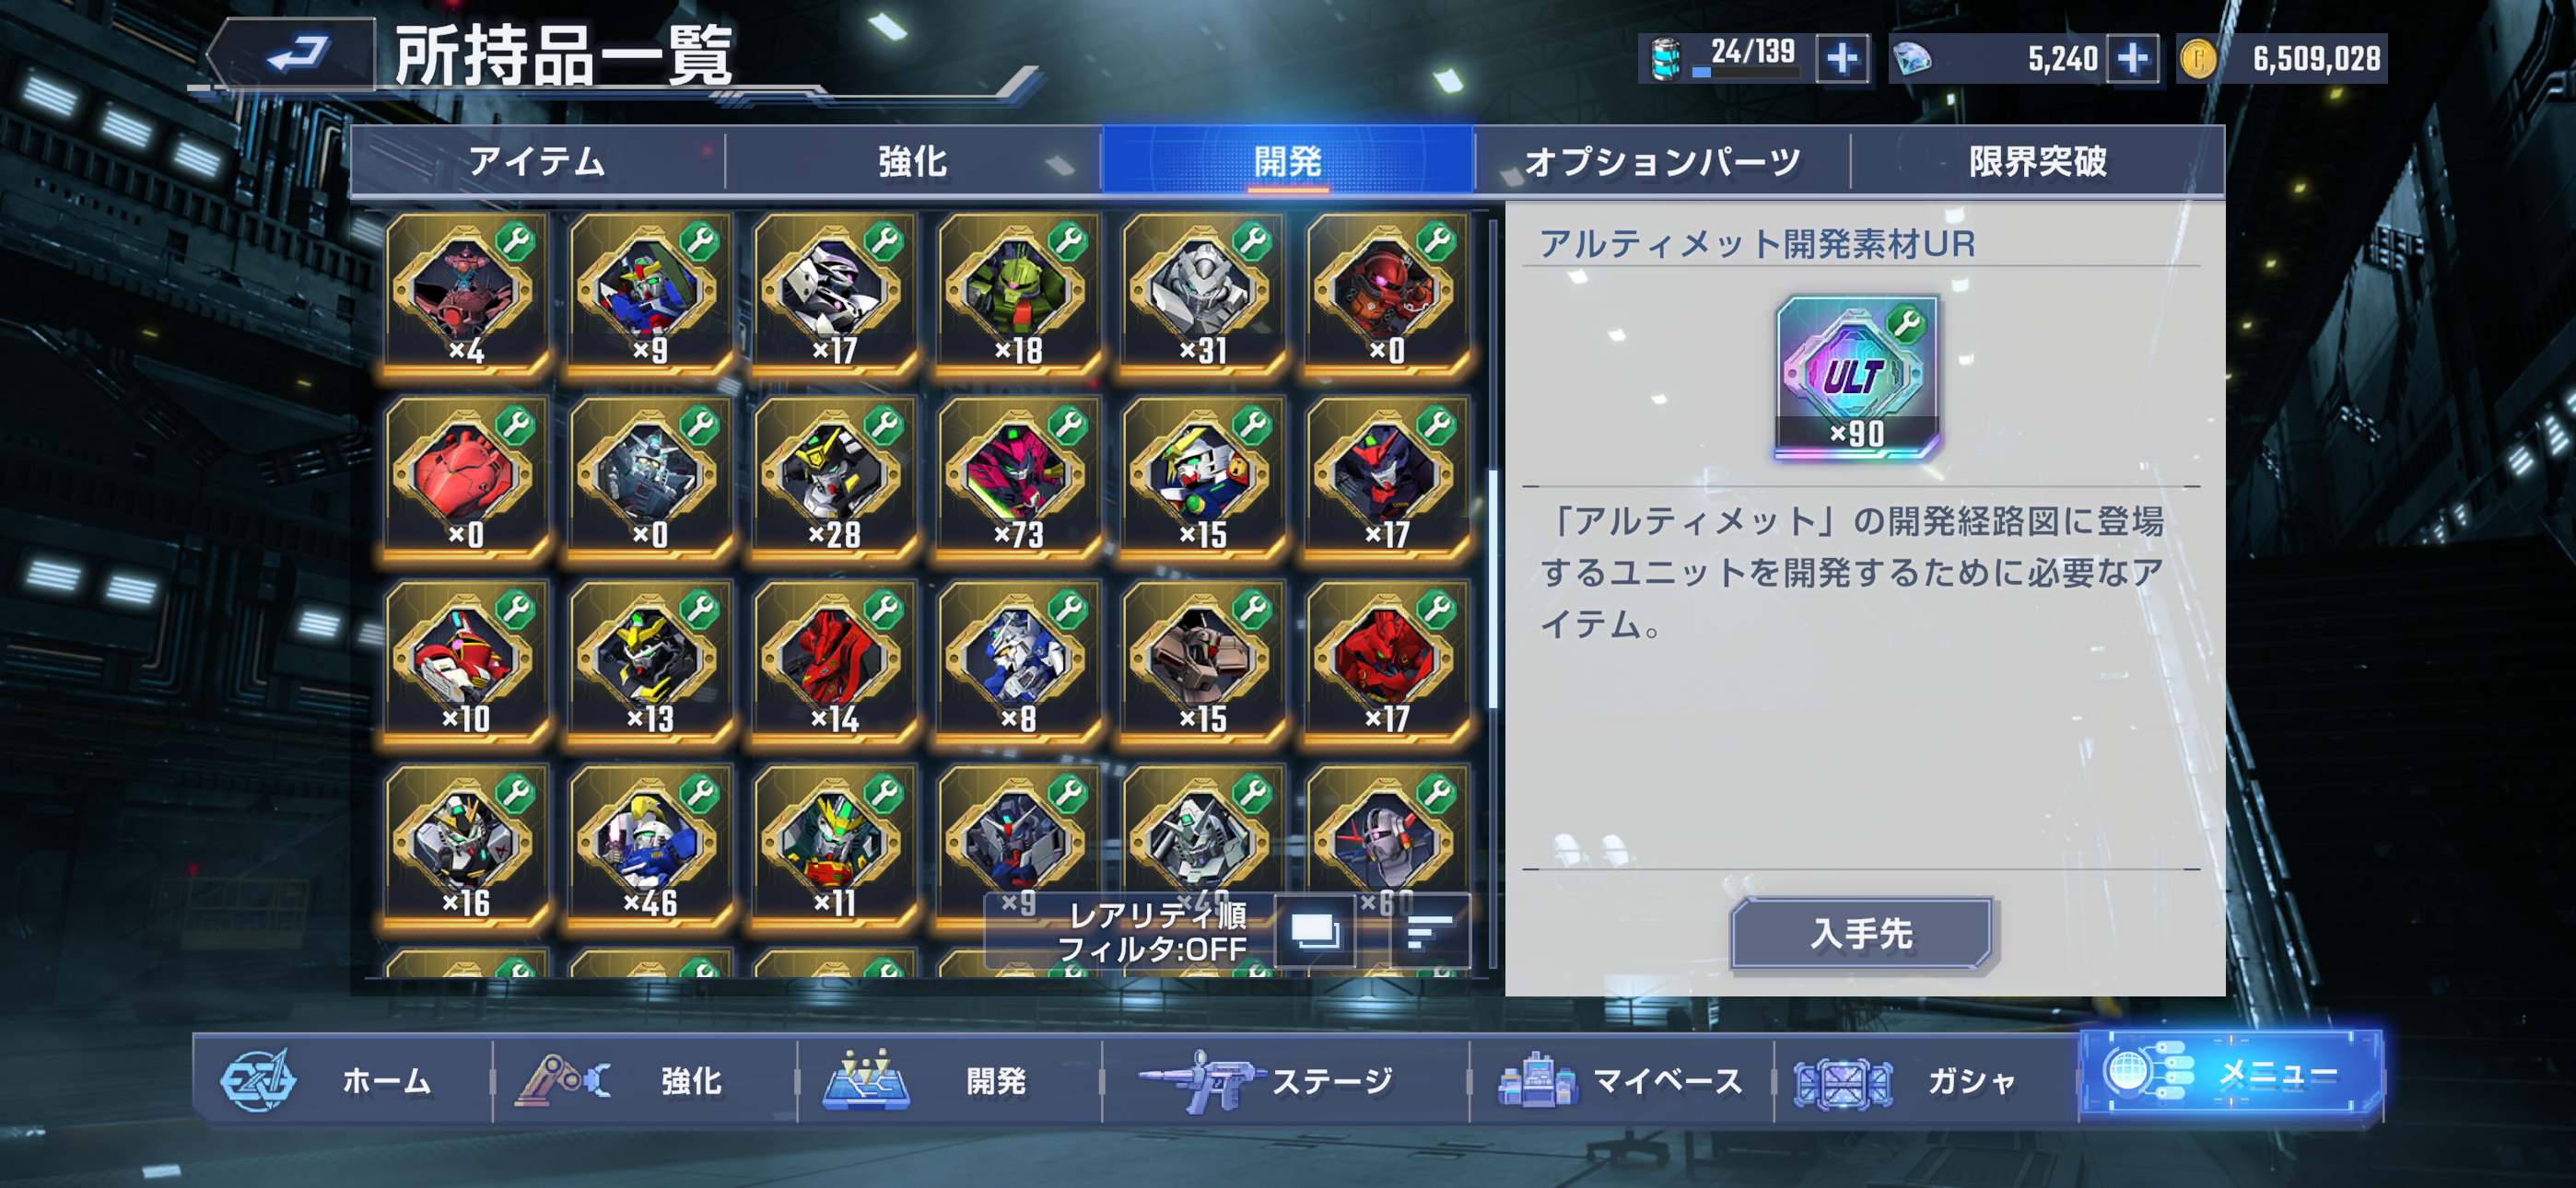Image resolution: width=2576 pixels, height=1188 pixels.
Task: Open 強化 robot arm icon in the bottom bar
Action: pyautogui.click(x=563, y=1081)
